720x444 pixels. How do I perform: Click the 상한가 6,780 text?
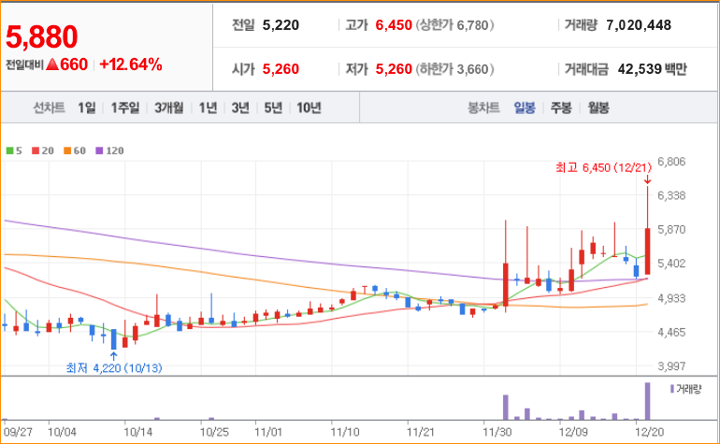[x=454, y=25]
